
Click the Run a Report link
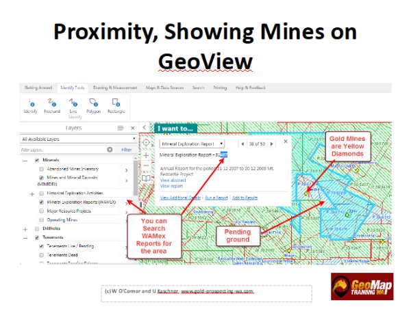point(216,198)
